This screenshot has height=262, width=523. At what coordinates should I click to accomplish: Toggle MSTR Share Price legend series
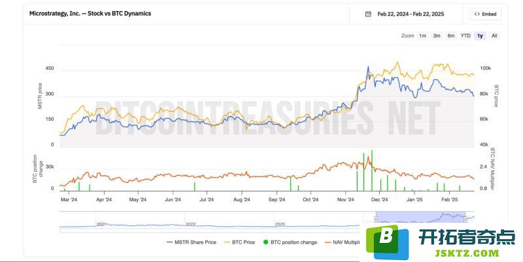tap(192, 242)
